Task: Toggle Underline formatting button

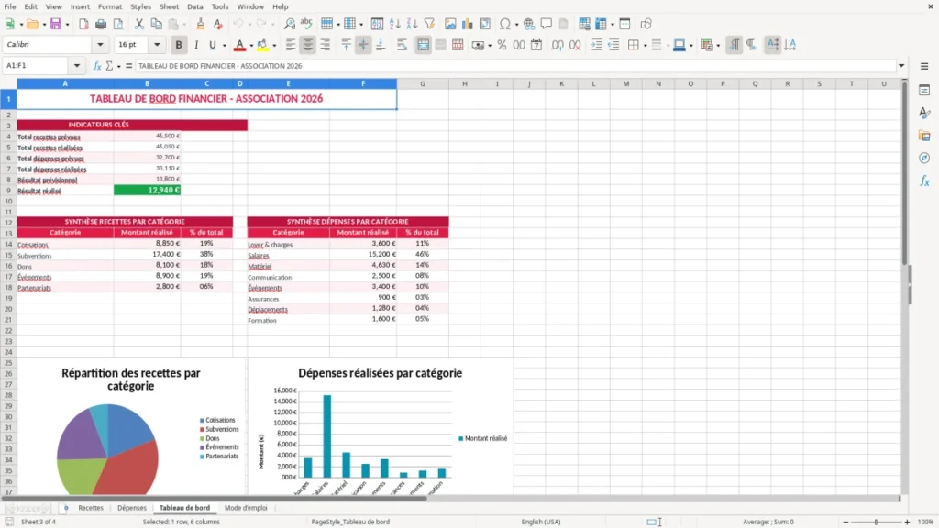Action: (x=212, y=45)
